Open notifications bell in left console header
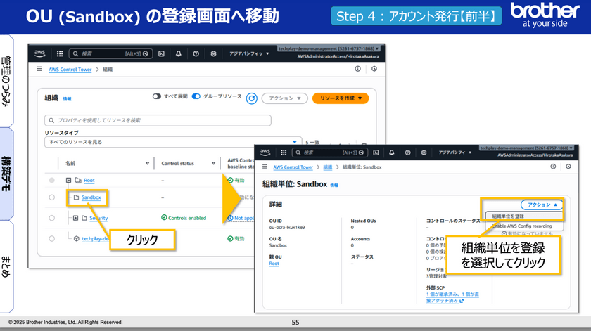 tap(178, 53)
